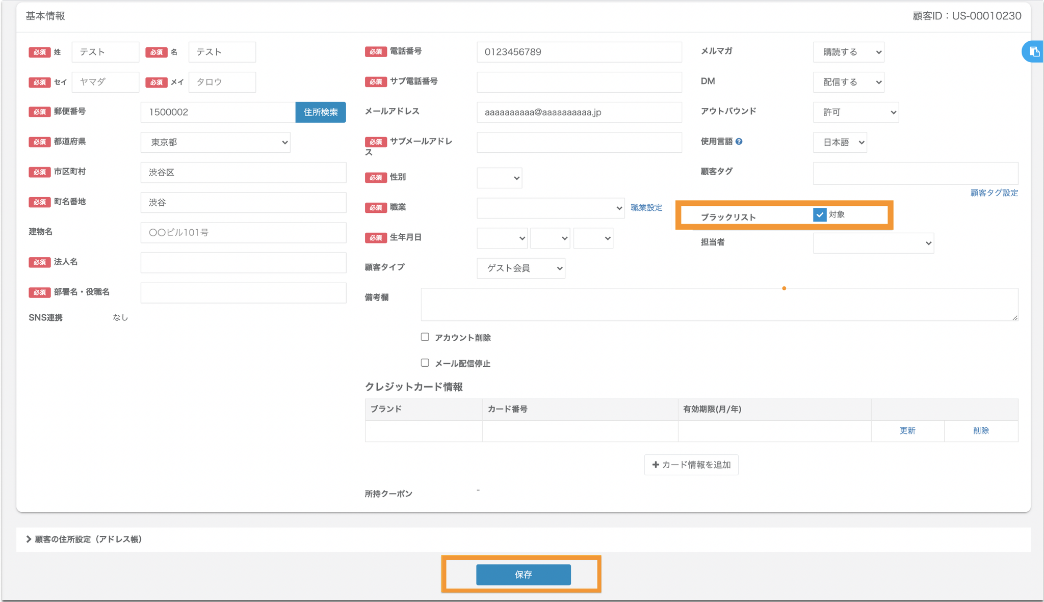
Task: Check the アカウント削除 checkbox
Action: tap(425, 337)
